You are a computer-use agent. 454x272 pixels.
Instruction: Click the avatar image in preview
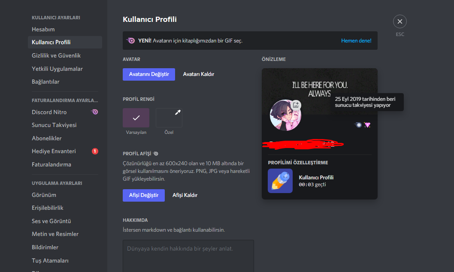285,115
